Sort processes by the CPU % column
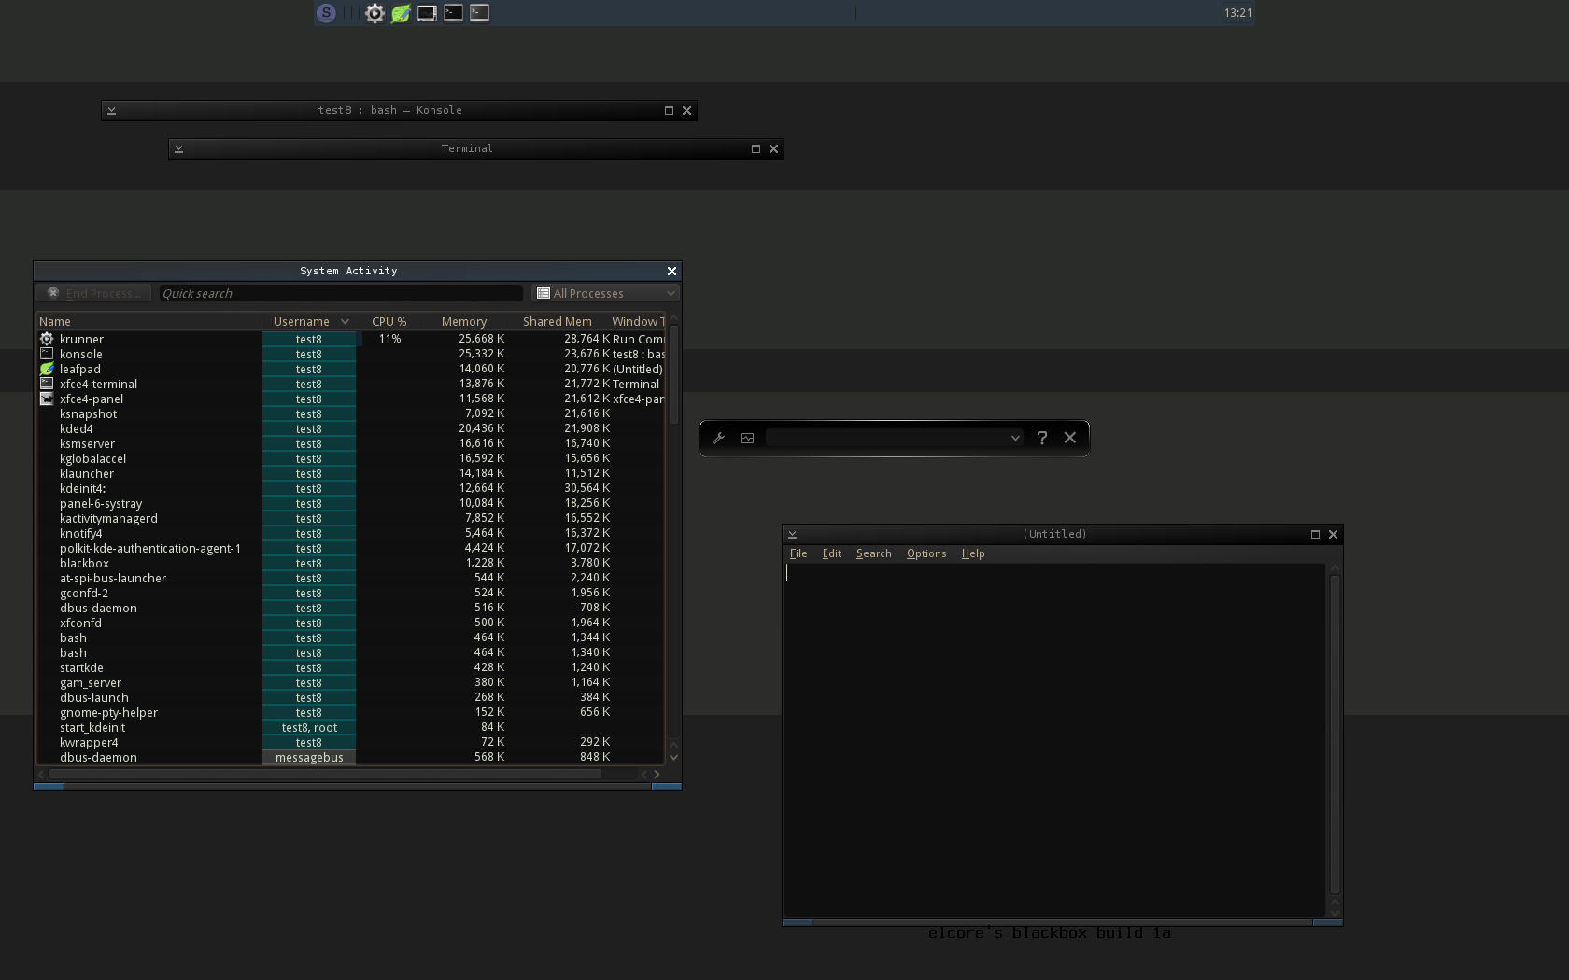This screenshot has height=980, width=1569. click(389, 321)
